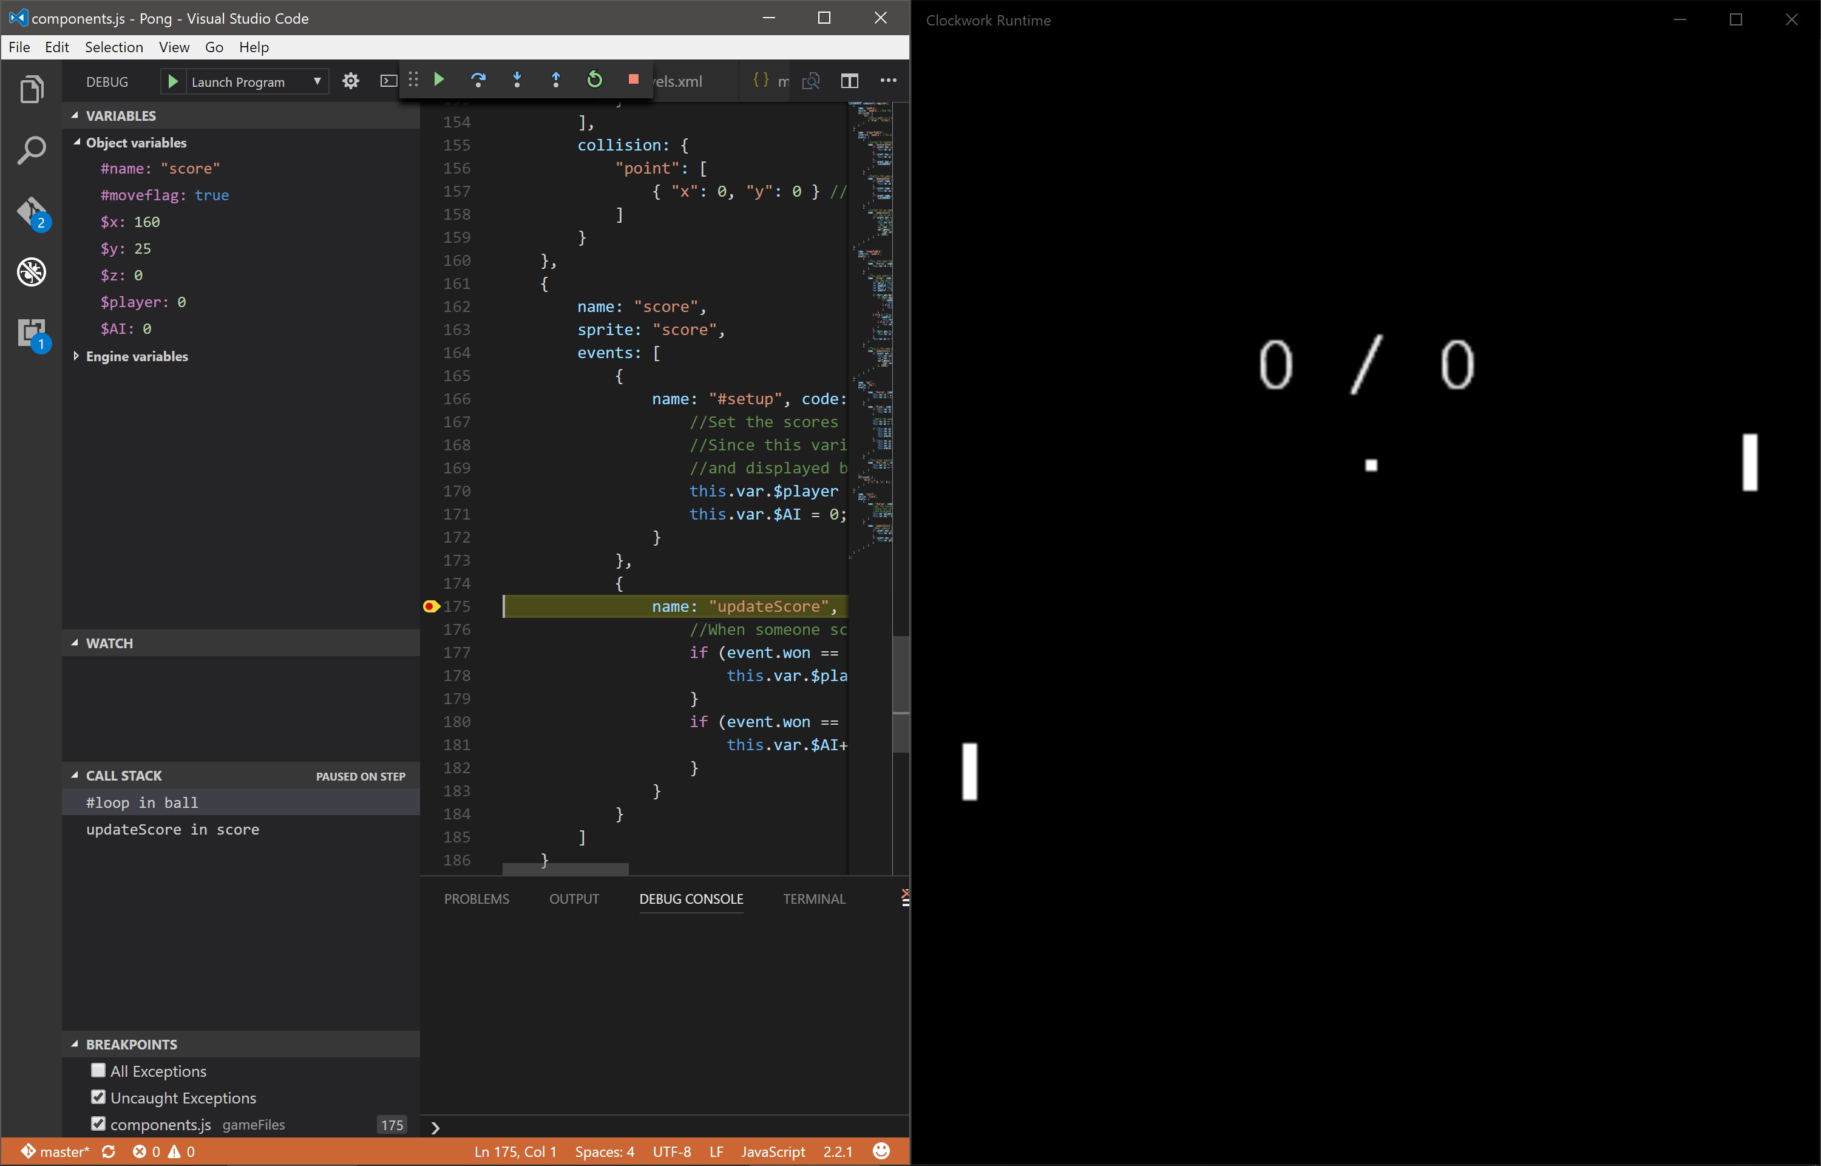Click the Step Into arrow icon

pyautogui.click(x=517, y=80)
